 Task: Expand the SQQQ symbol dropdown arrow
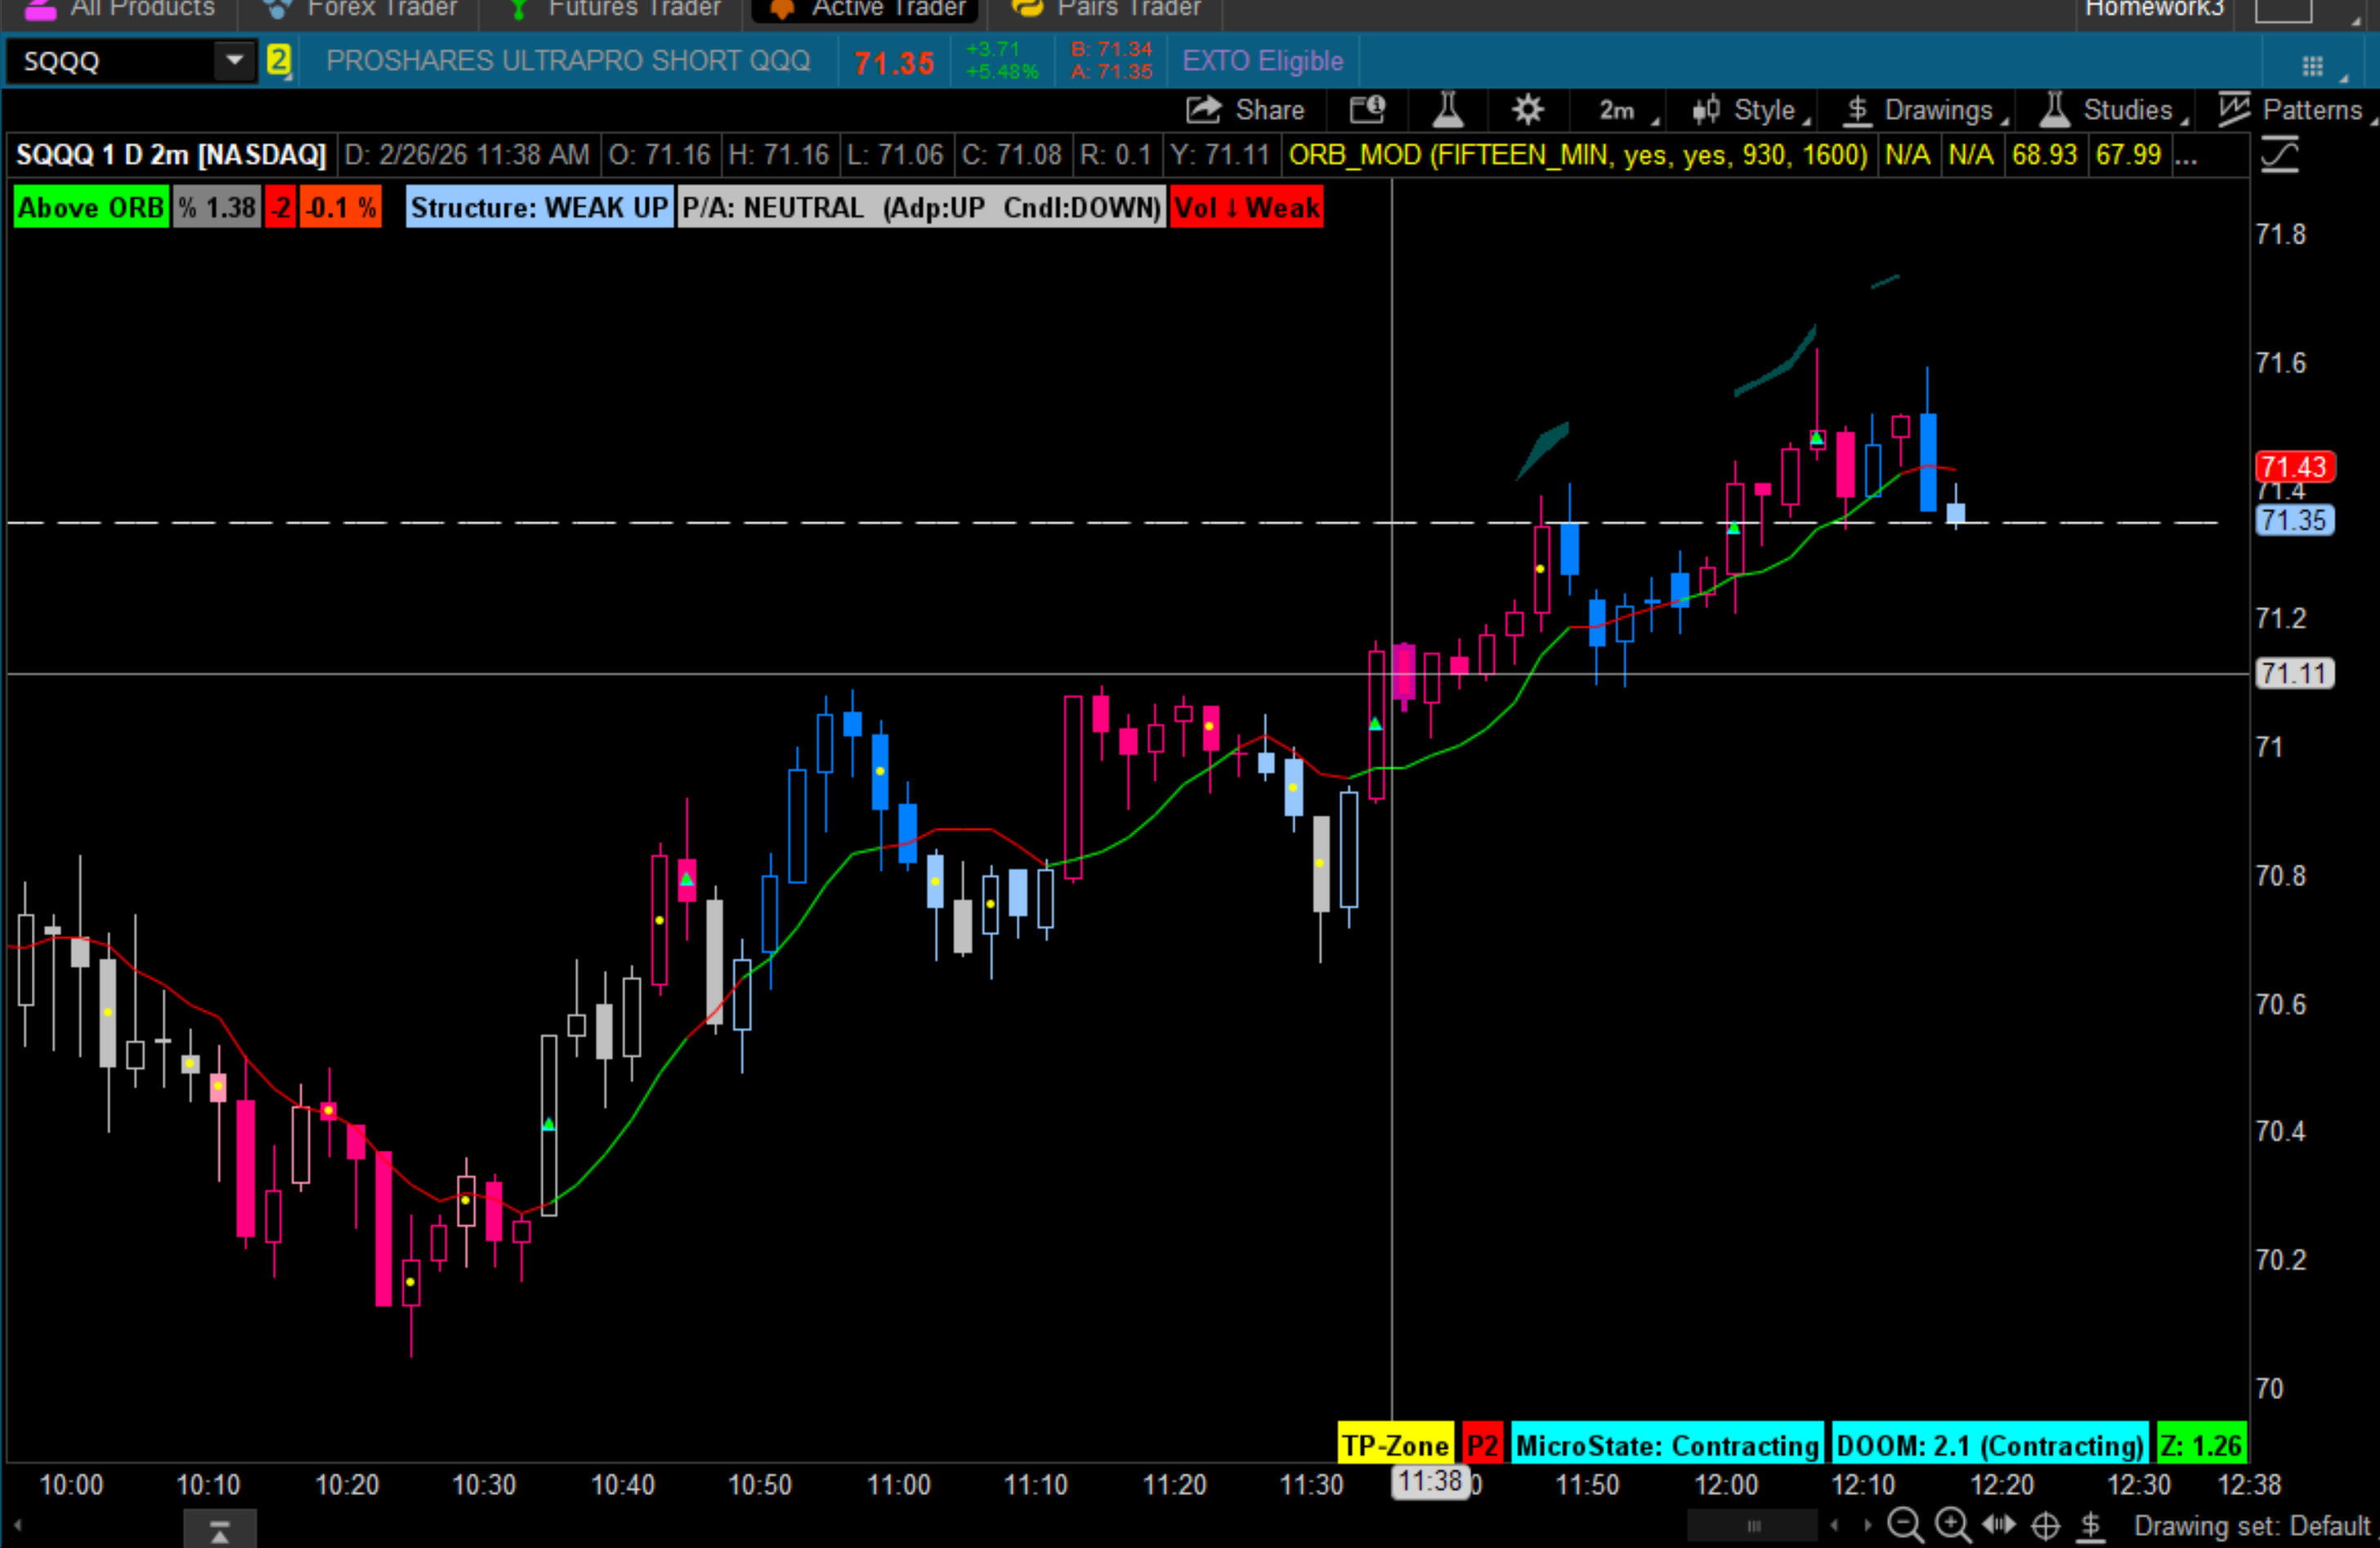pos(234,61)
